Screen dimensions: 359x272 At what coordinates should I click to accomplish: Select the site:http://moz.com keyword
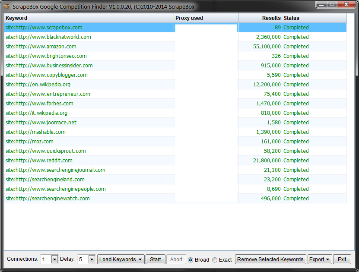click(29, 141)
